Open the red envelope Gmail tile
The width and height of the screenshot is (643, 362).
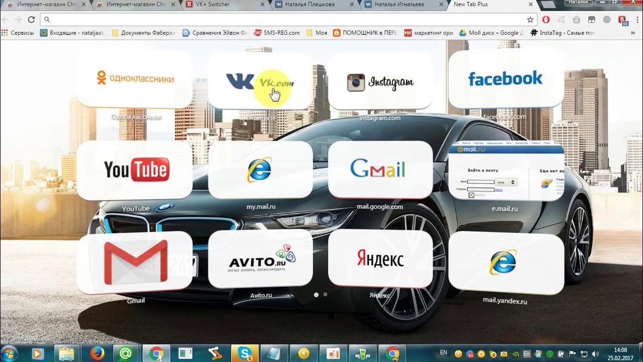pyautogui.click(x=135, y=262)
